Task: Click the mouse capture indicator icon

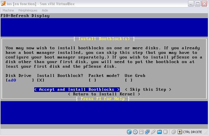Action: pos(173,132)
